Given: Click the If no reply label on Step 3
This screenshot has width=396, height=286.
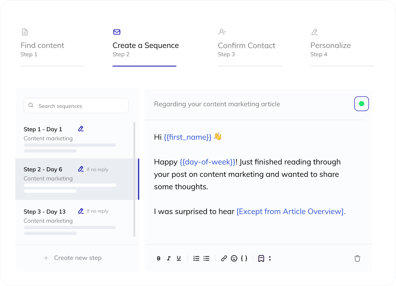Looking at the screenshot, I should pyautogui.click(x=98, y=211).
